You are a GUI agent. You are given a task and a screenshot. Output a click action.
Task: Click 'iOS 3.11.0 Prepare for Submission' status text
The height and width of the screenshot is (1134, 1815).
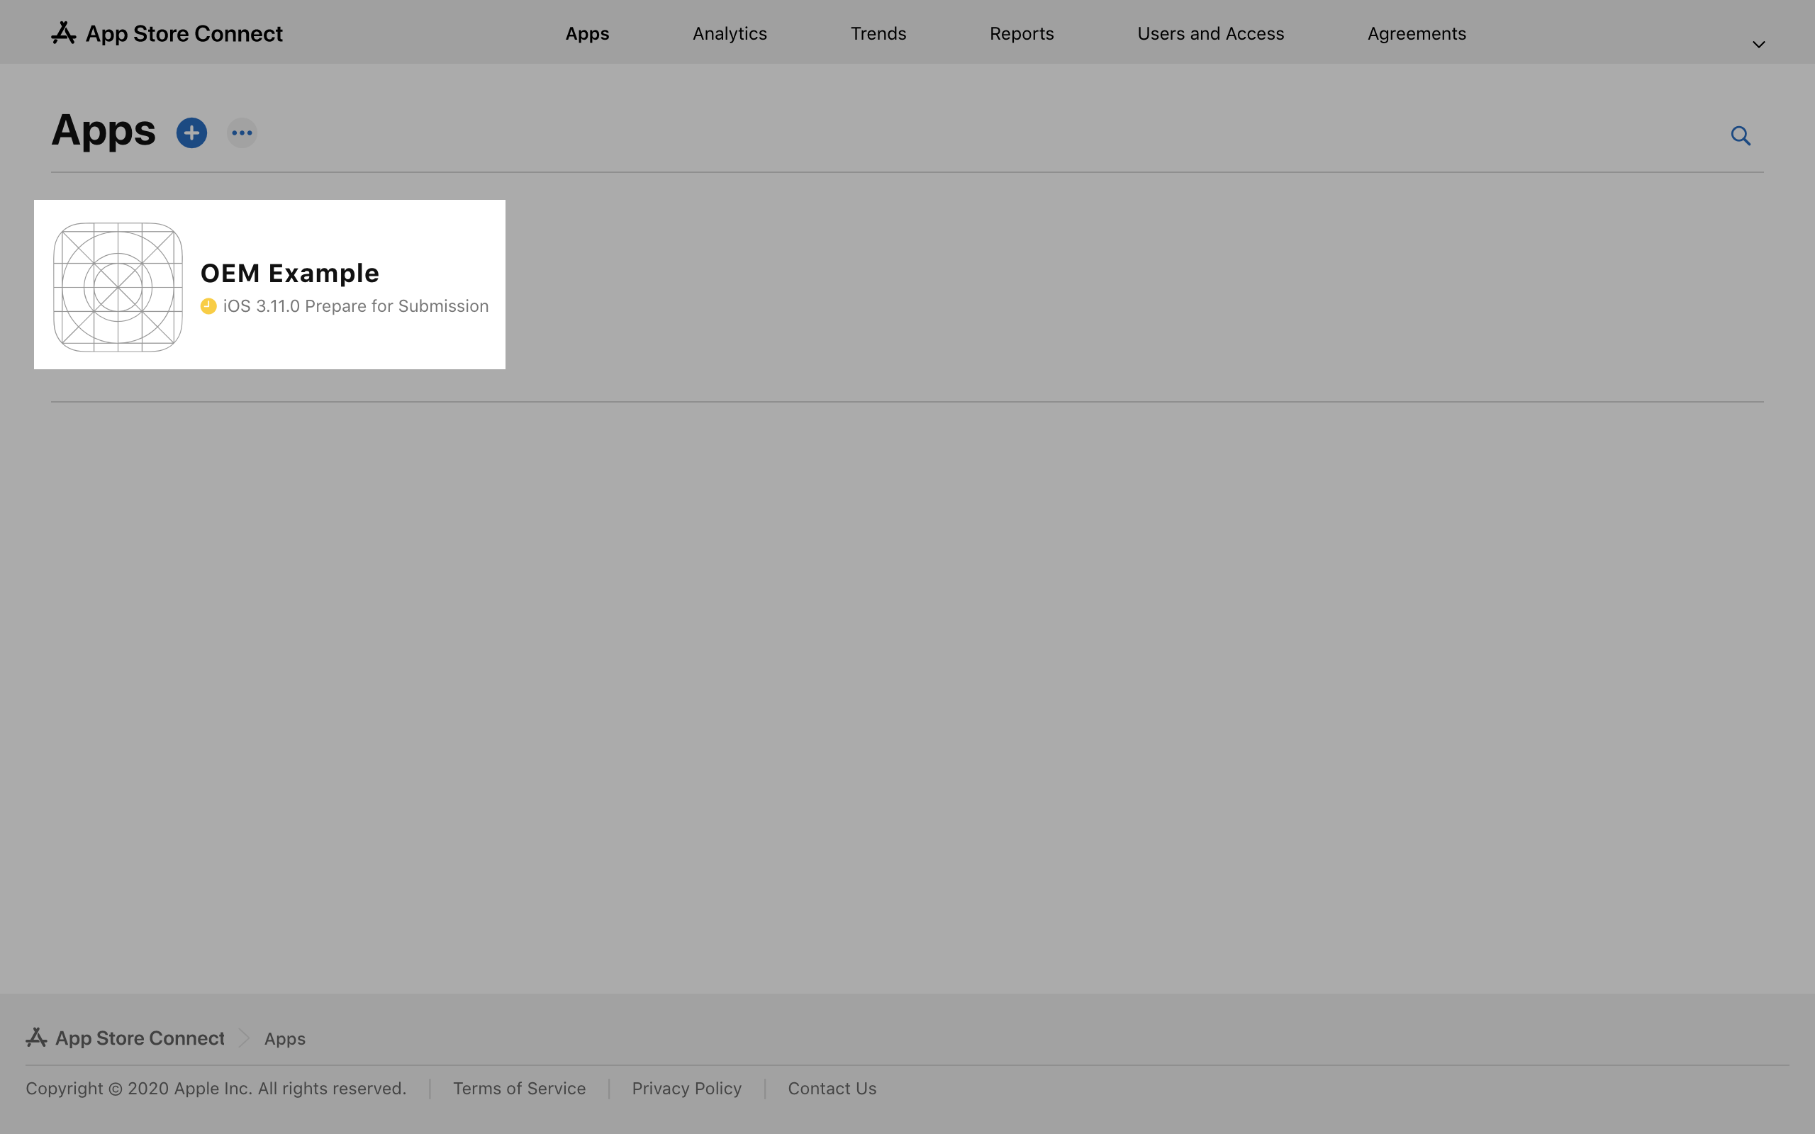click(x=355, y=305)
